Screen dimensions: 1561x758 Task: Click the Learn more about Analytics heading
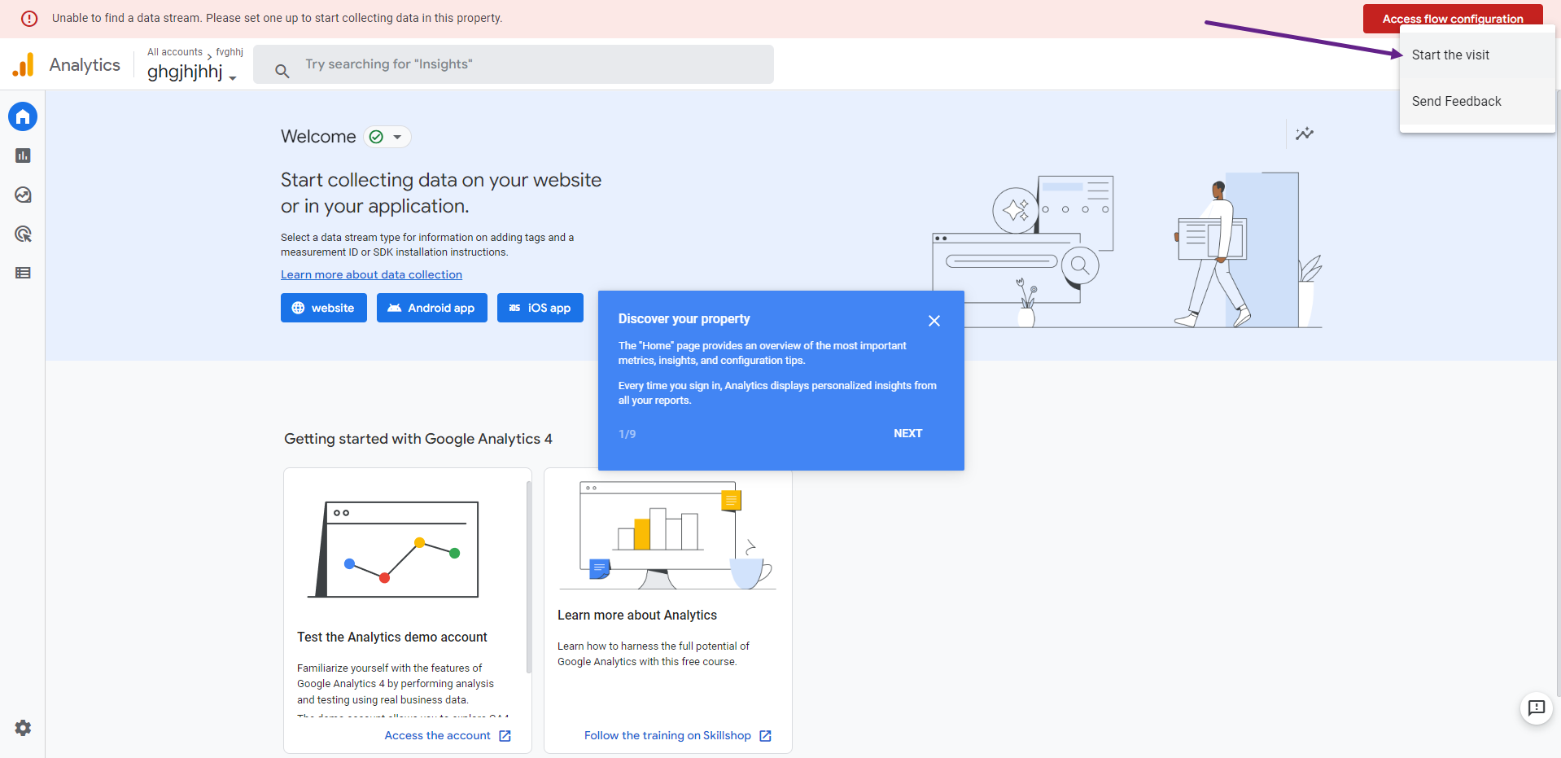tap(637, 616)
